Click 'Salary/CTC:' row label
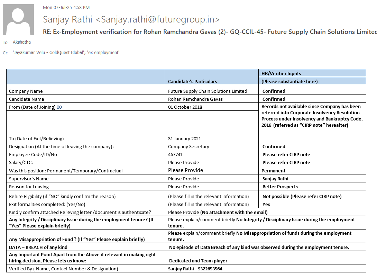The width and height of the screenshot is (377, 279). coord(21,162)
